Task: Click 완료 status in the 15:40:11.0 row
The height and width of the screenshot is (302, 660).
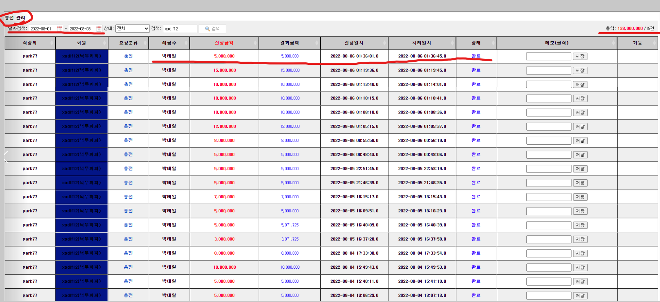Action: (x=476, y=281)
